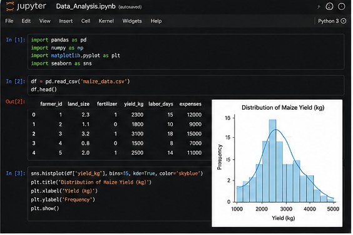Image resolution: width=353 pixels, height=235 pixels.
Task: Click inside the imports code cell
Action: (186, 51)
